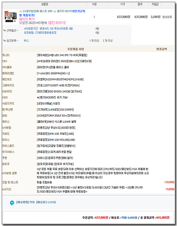
Task: Select the 윈도우 미포함 value
Action: 55,164
